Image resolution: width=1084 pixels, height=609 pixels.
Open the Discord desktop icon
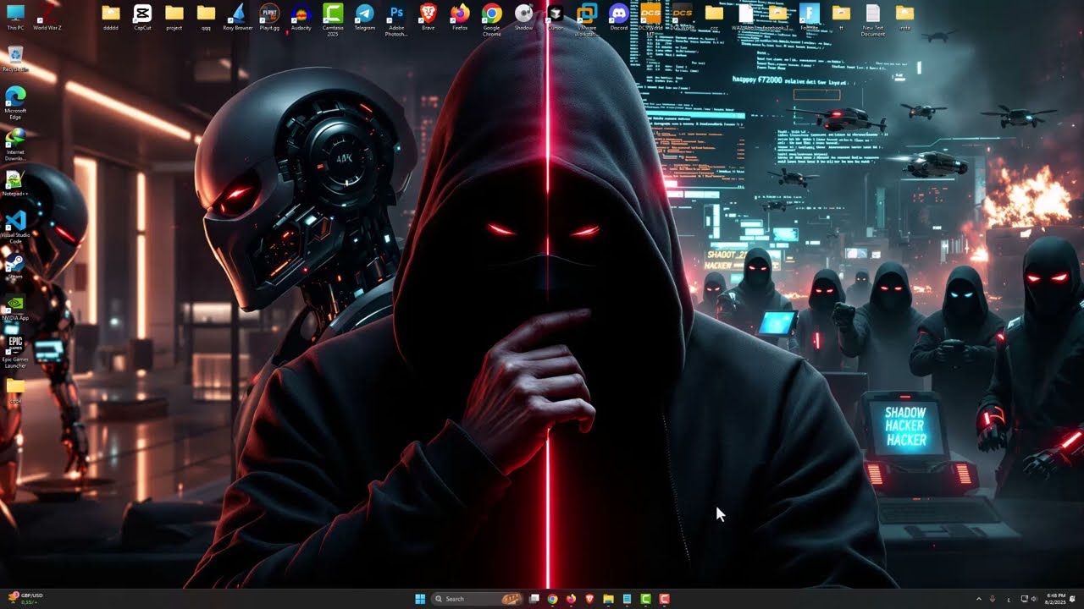tap(619, 14)
